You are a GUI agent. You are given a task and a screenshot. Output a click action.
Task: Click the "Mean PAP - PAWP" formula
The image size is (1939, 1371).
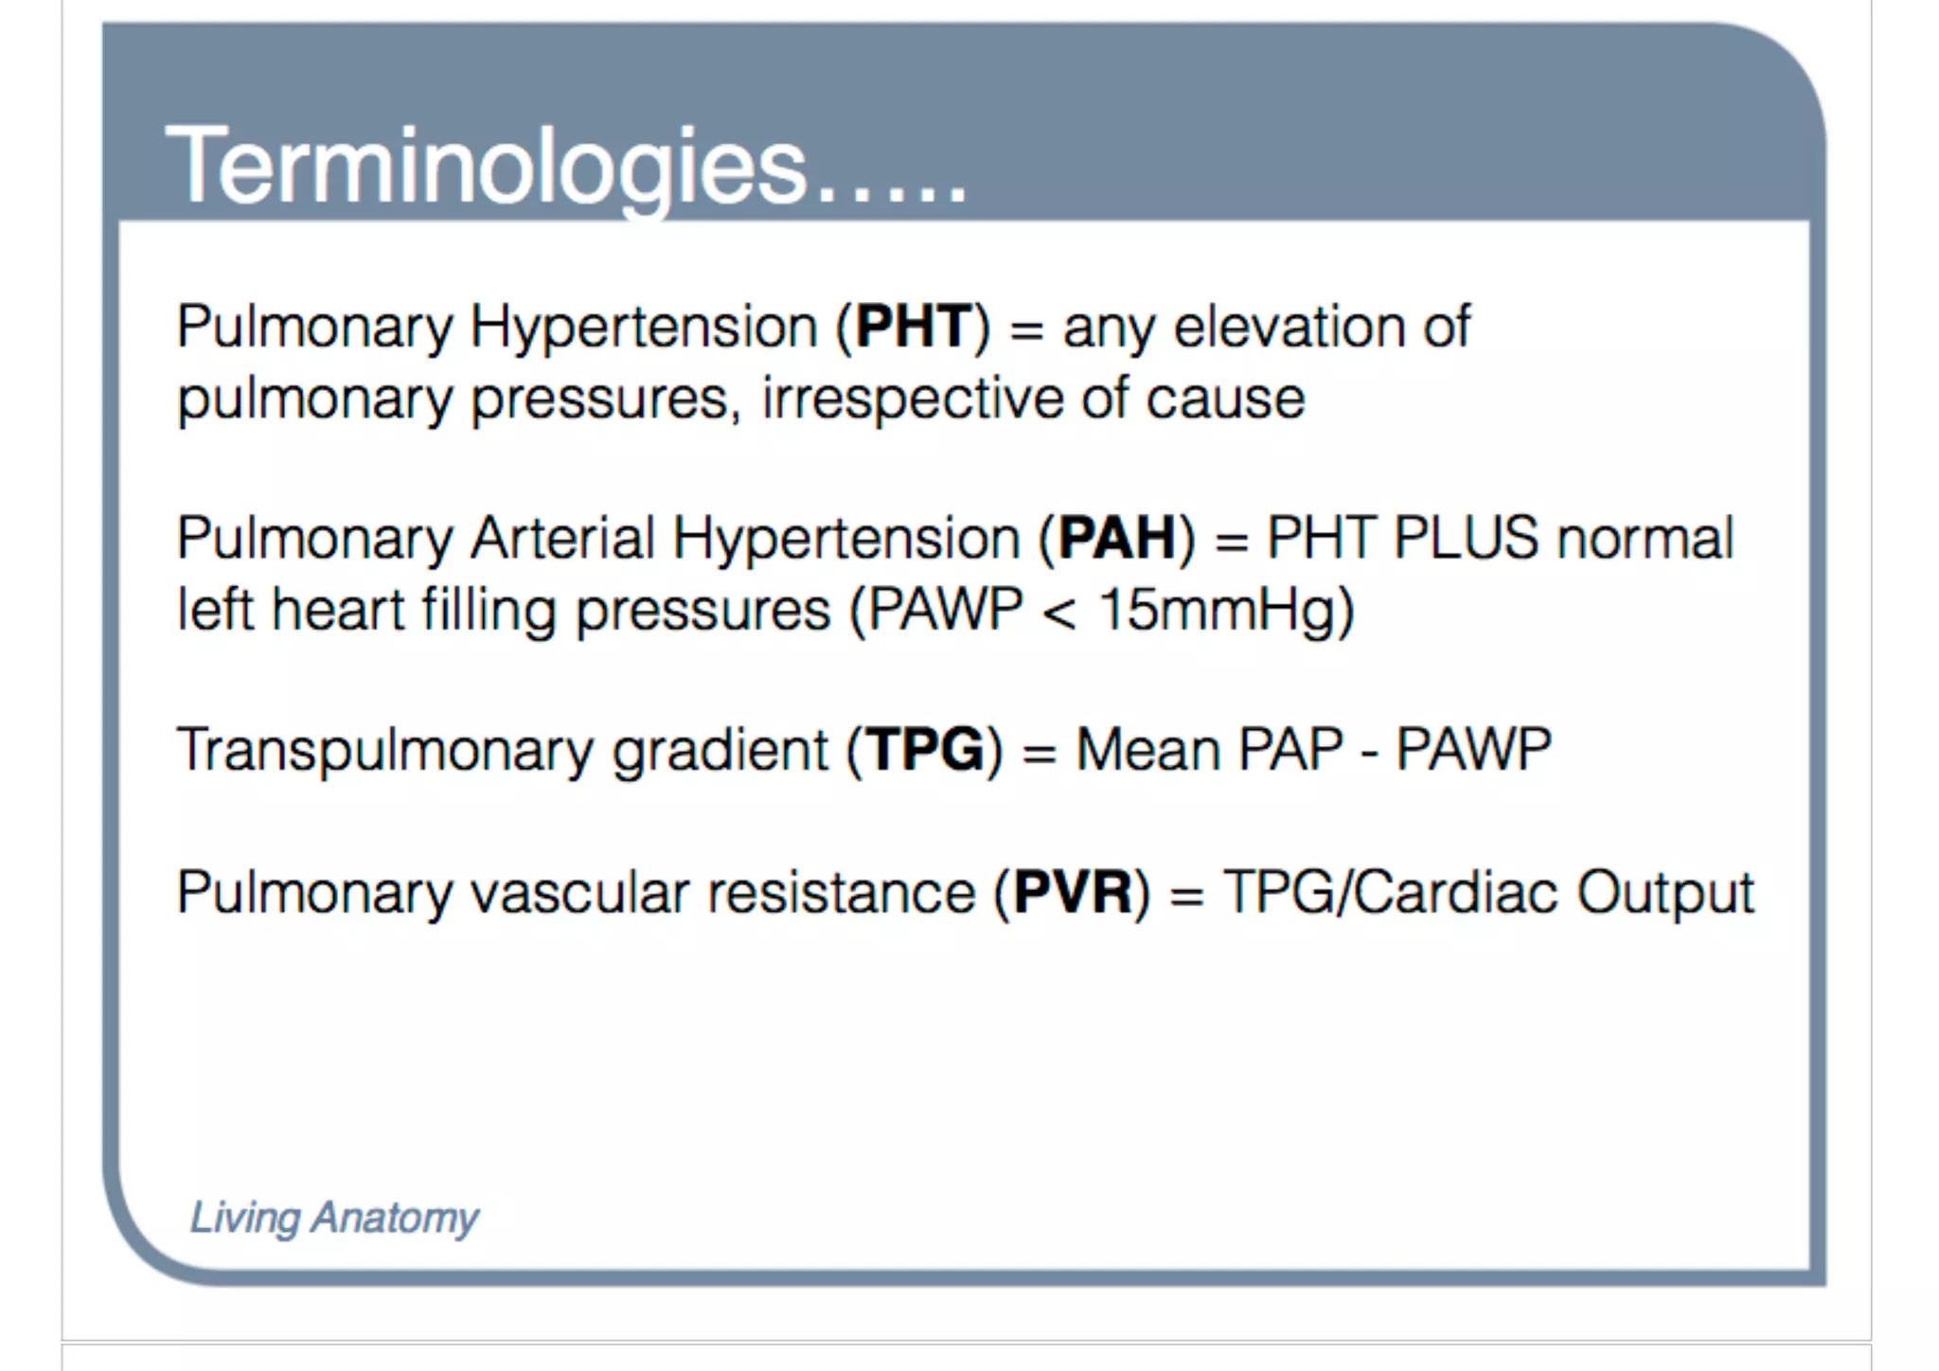coord(1313,751)
